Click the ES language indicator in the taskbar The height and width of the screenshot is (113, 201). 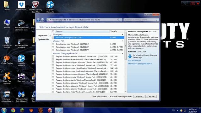pyautogui.click(x=173, y=110)
